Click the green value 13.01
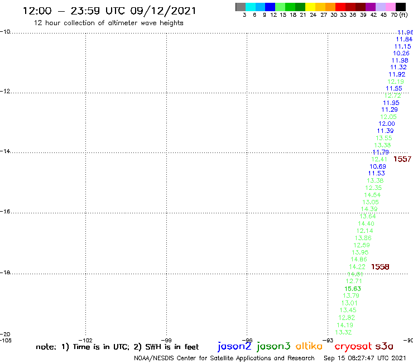 click(349, 303)
